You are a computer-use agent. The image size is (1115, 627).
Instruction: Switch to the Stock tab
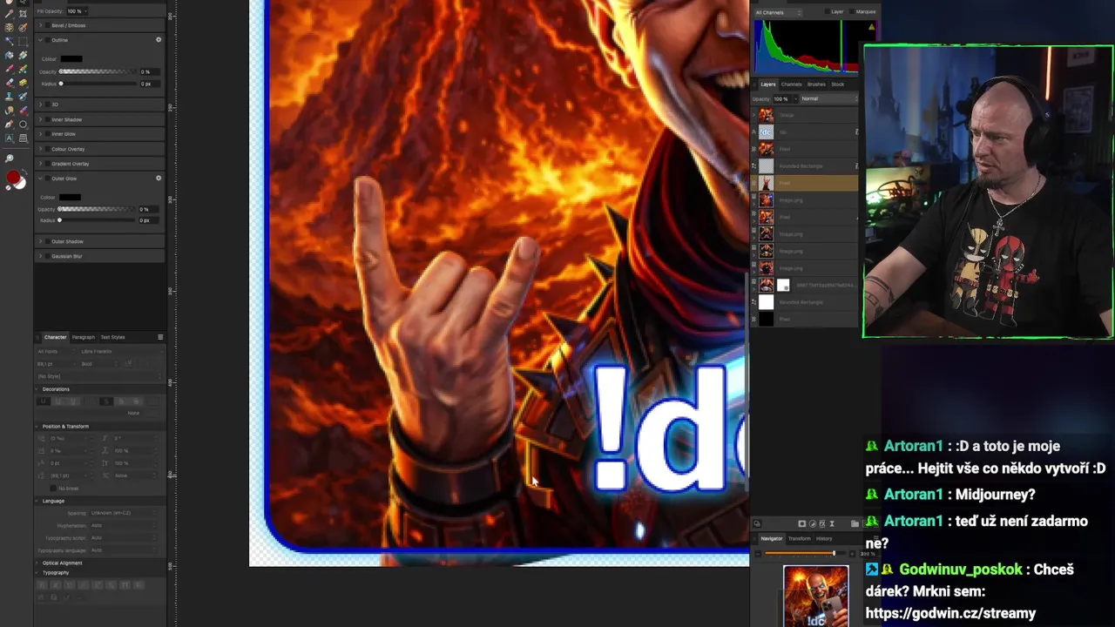(x=838, y=84)
